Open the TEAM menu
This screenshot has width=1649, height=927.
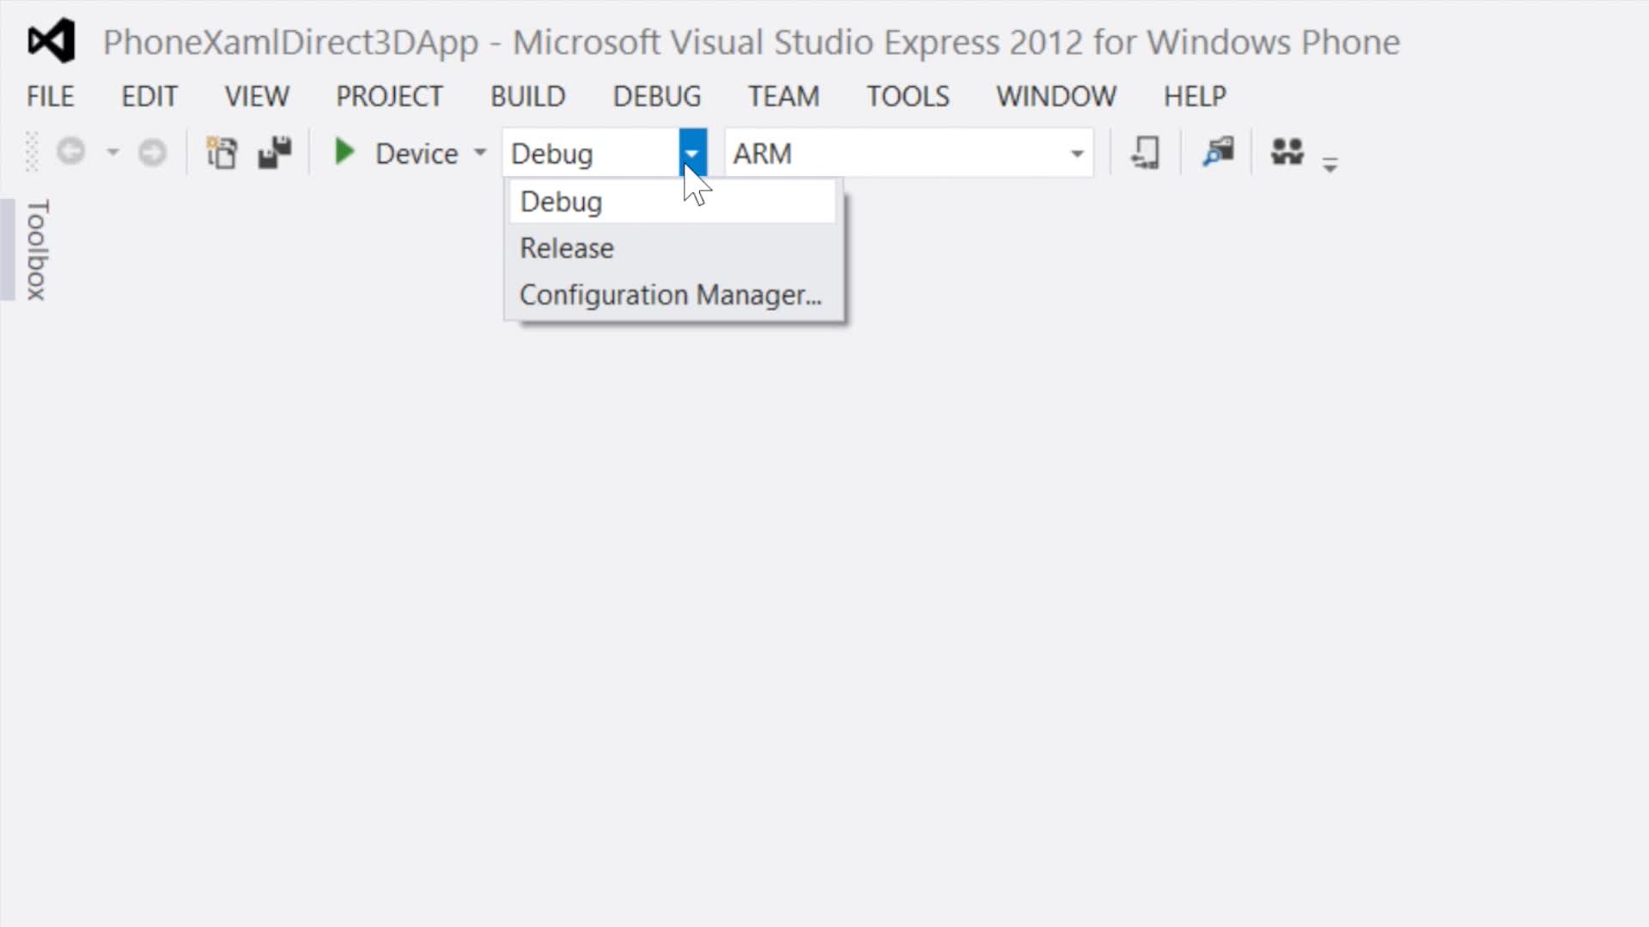(x=782, y=96)
